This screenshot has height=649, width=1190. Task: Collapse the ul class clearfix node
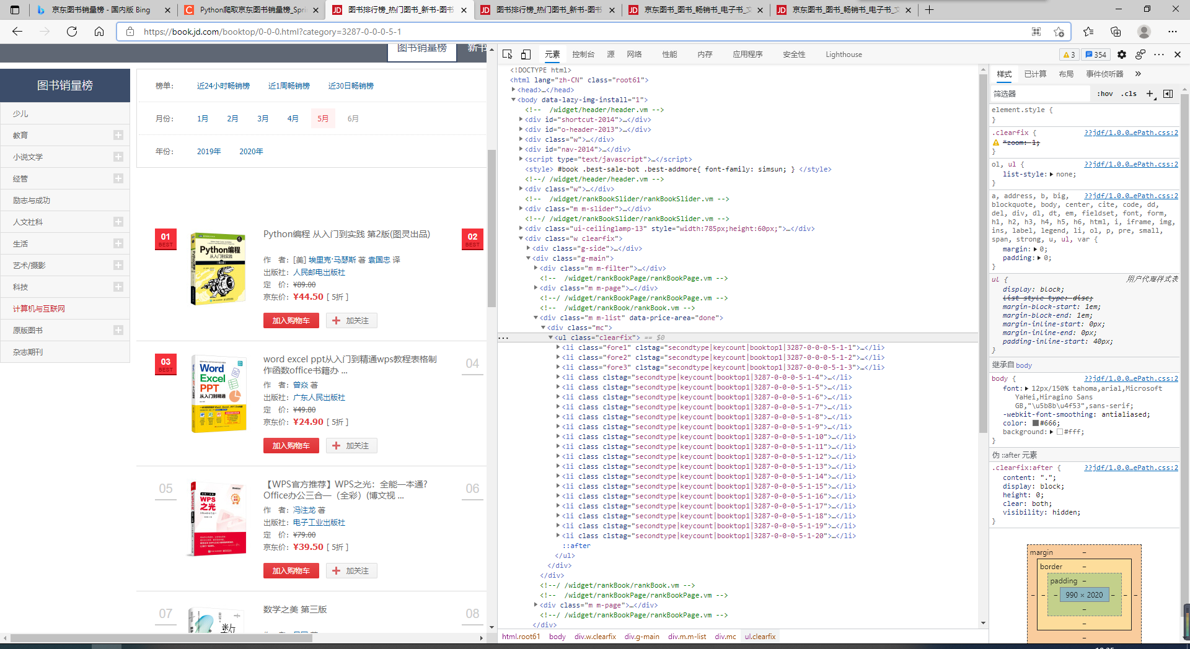(x=550, y=338)
